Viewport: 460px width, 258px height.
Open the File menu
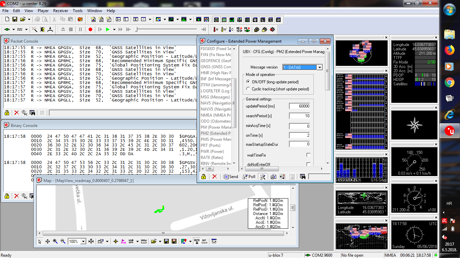5,11
